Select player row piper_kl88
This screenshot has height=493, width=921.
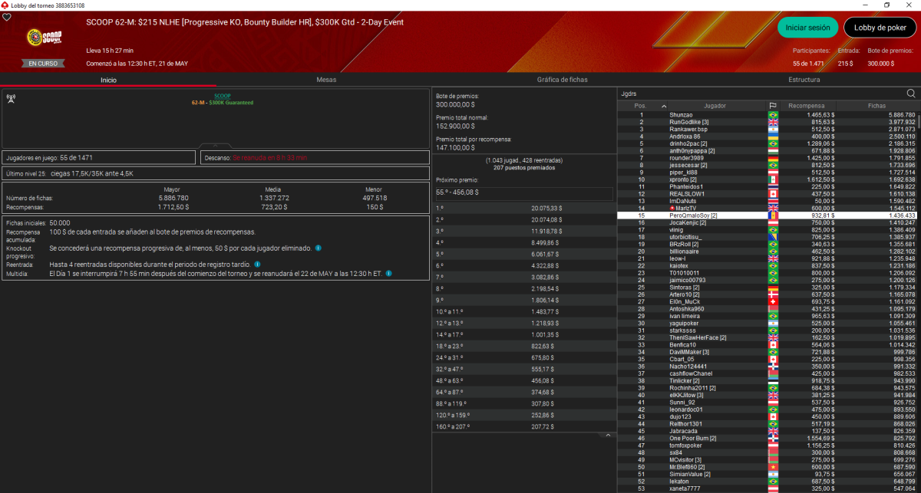pyautogui.click(x=767, y=173)
